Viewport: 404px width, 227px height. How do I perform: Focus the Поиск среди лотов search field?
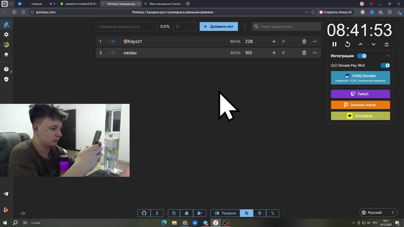tap(286, 26)
